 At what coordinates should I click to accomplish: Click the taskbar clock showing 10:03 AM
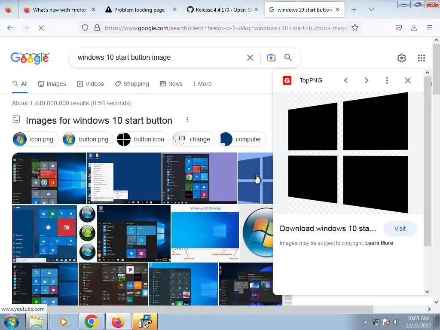click(418, 322)
